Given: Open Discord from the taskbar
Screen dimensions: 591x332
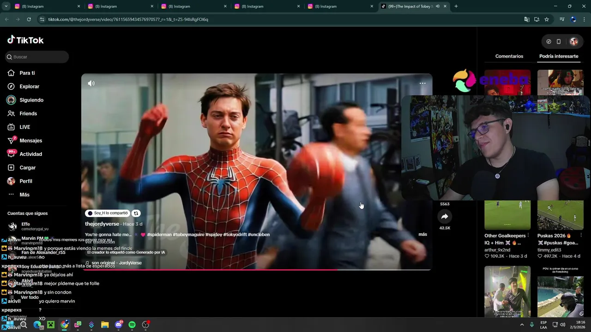Looking at the screenshot, I should [x=119, y=325].
